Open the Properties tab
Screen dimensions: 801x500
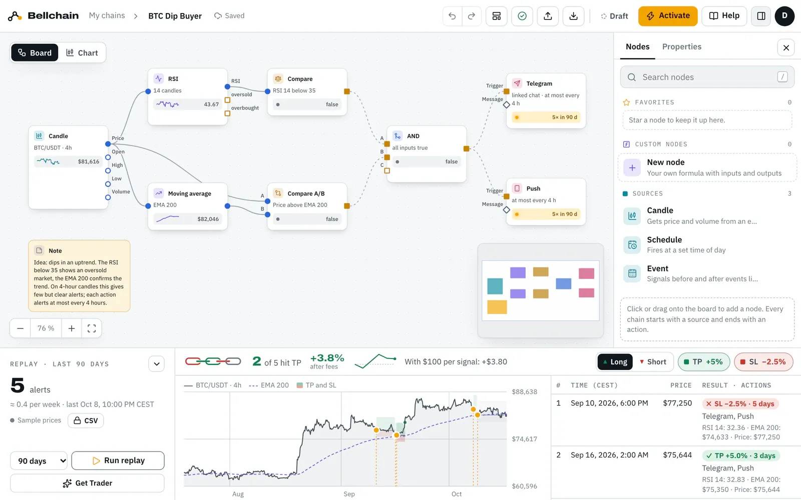pyautogui.click(x=681, y=47)
